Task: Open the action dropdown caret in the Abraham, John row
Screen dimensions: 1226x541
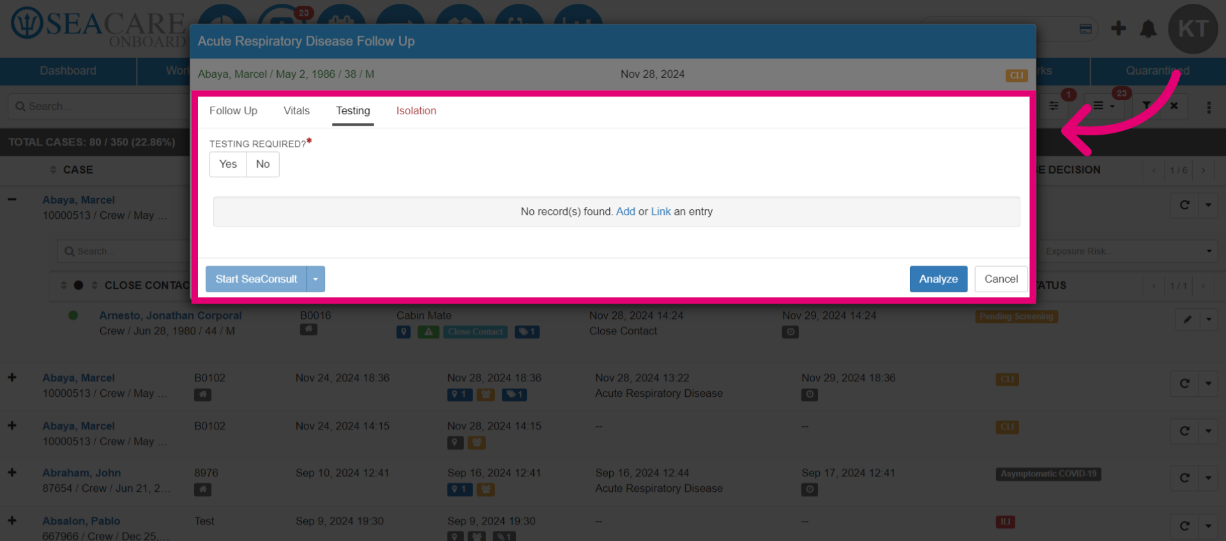Action: (1208, 478)
